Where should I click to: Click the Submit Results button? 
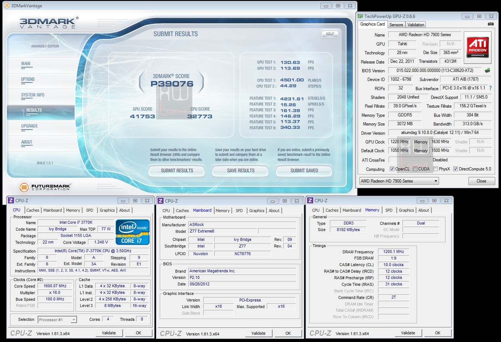[177, 170]
